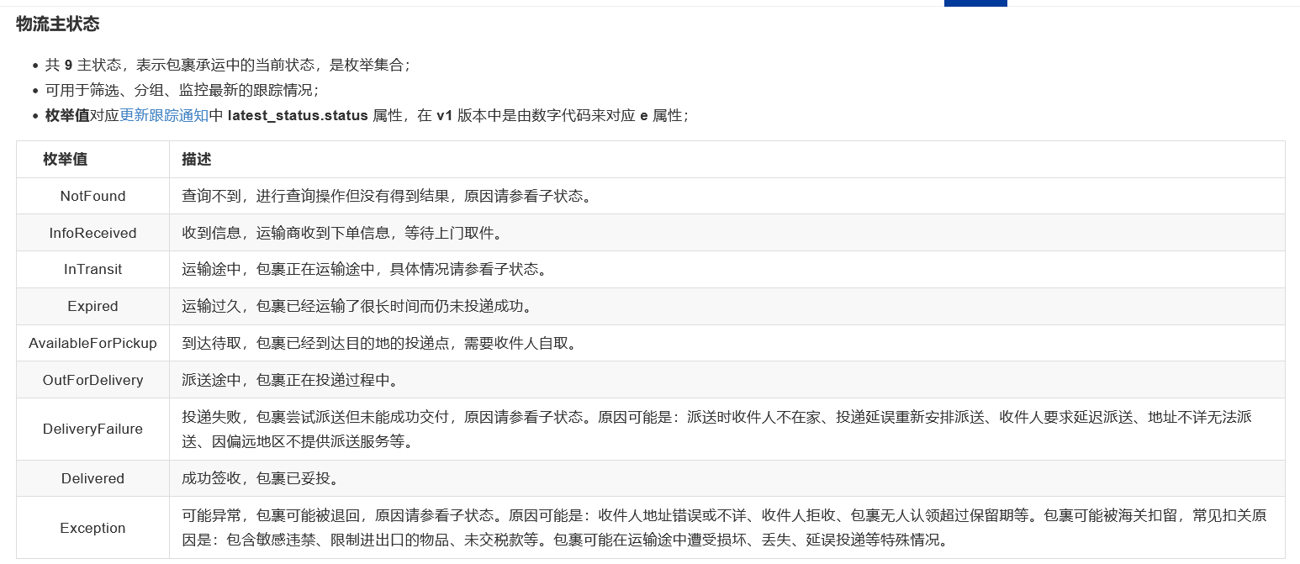Select the Expired enum value cell
The image size is (1300, 564).
click(x=92, y=307)
